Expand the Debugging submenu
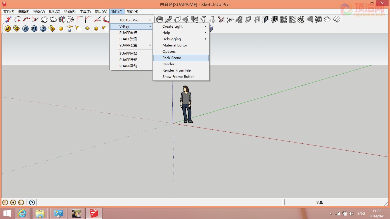Image resolution: width=390 pixels, height=219 pixels. [181, 39]
